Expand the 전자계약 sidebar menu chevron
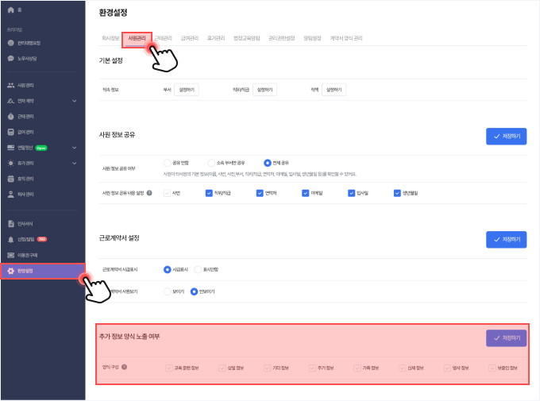The image size is (540, 401). coord(74,101)
